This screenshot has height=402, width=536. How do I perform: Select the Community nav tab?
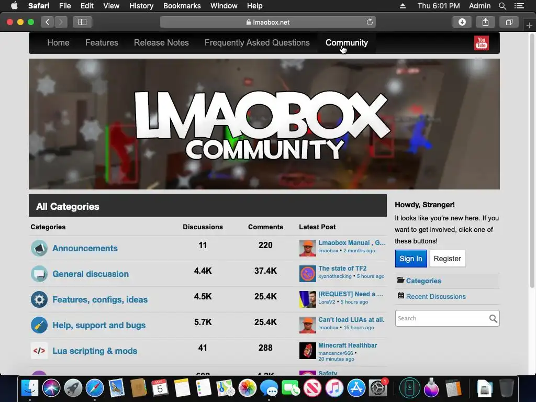(347, 43)
